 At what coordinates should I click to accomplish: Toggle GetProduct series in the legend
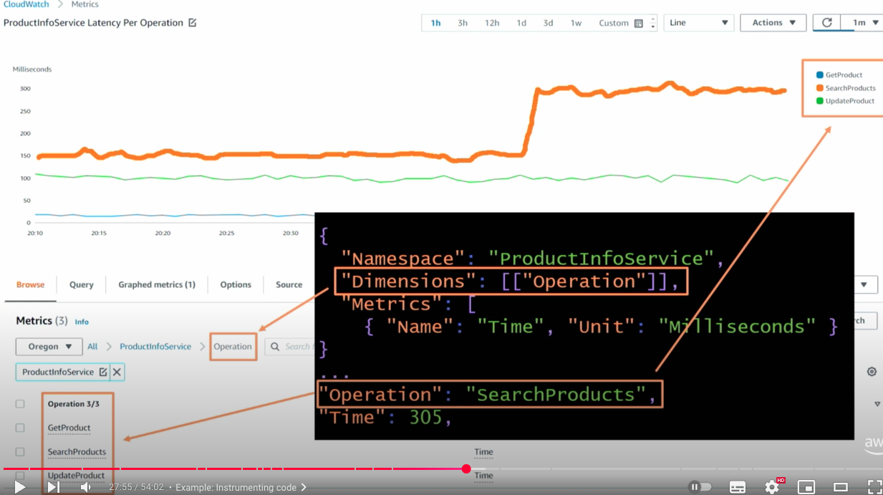pos(839,75)
